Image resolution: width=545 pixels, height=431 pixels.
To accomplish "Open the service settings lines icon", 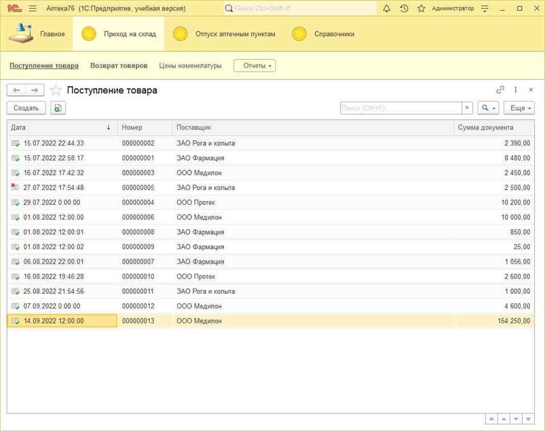I will click(x=485, y=8).
